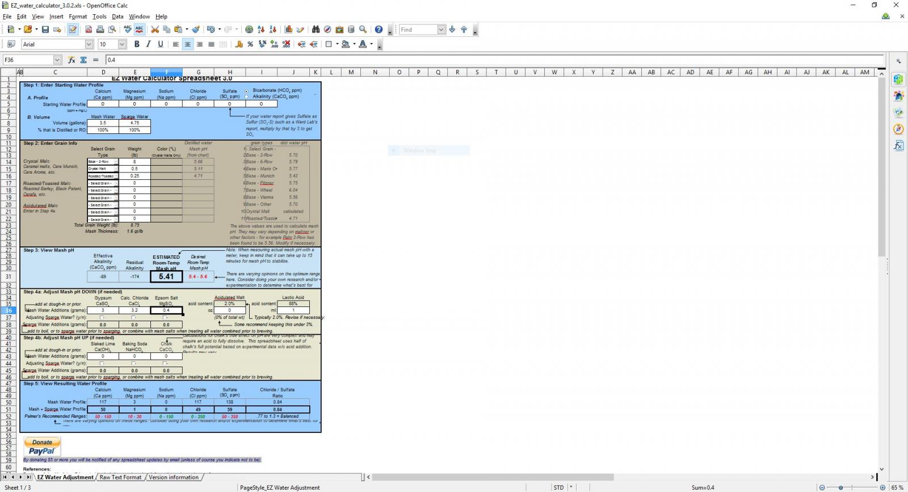The height and width of the screenshot is (492, 908).
Task: Open Name Box F36 dropdown
Action: [x=57, y=60]
